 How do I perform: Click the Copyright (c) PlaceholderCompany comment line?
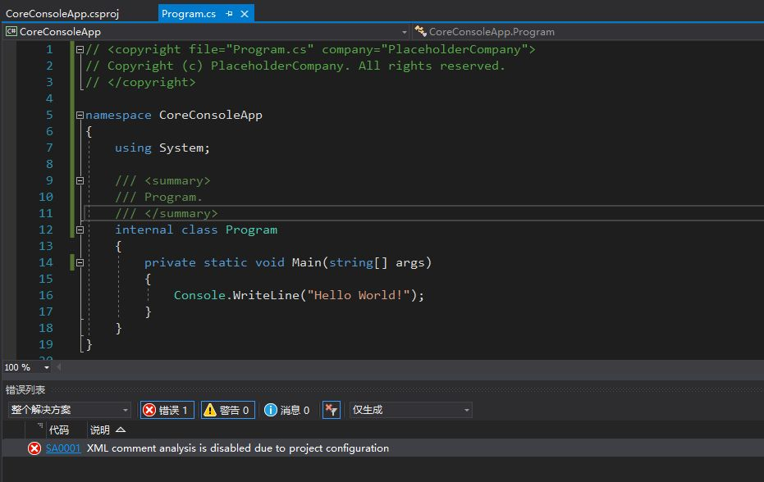(x=295, y=66)
